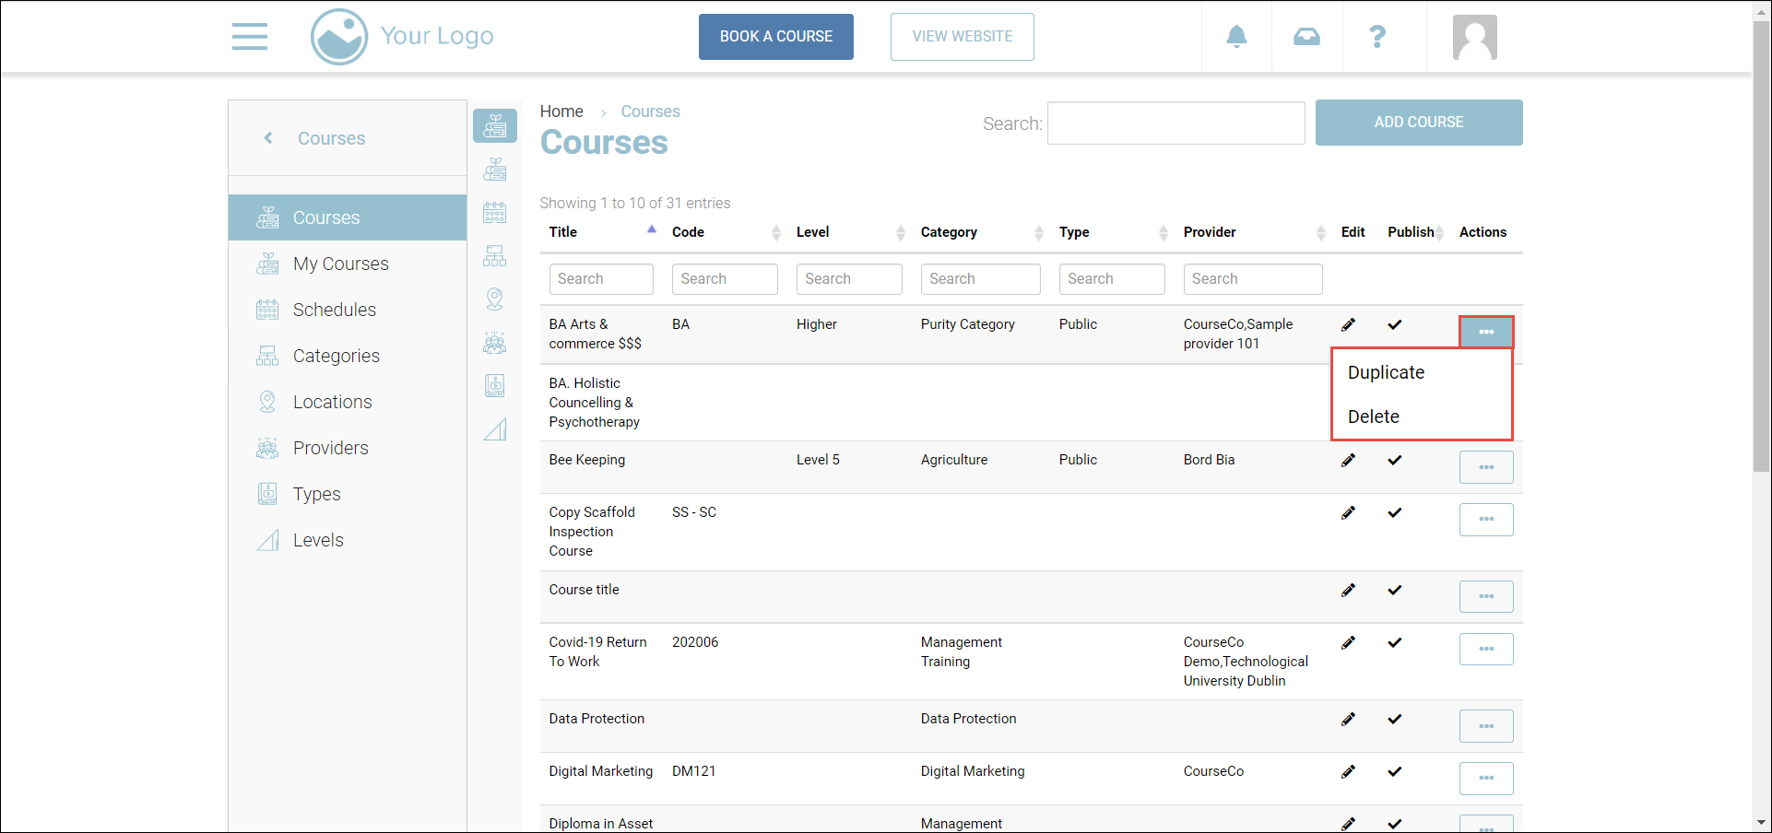Click the ADD COURSE button
The height and width of the screenshot is (833, 1772).
(x=1418, y=123)
